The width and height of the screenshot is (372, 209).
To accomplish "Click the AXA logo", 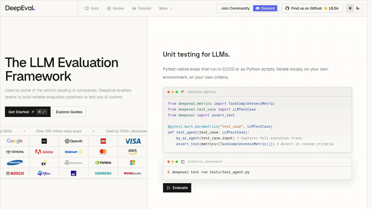I will (x=74, y=173).
